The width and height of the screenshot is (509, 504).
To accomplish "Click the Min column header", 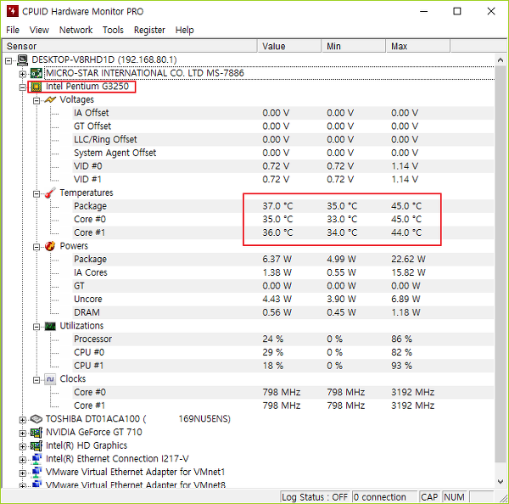I will click(x=354, y=46).
